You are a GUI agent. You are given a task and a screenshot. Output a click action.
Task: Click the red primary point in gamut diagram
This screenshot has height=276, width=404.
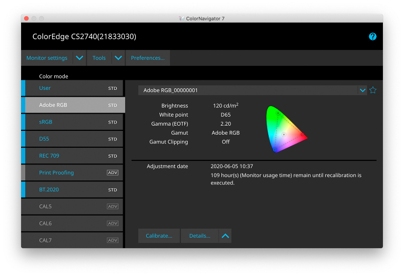302,135
